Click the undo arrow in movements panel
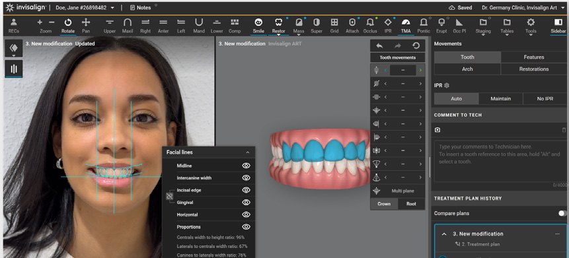The height and width of the screenshot is (258, 569). [379, 46]
